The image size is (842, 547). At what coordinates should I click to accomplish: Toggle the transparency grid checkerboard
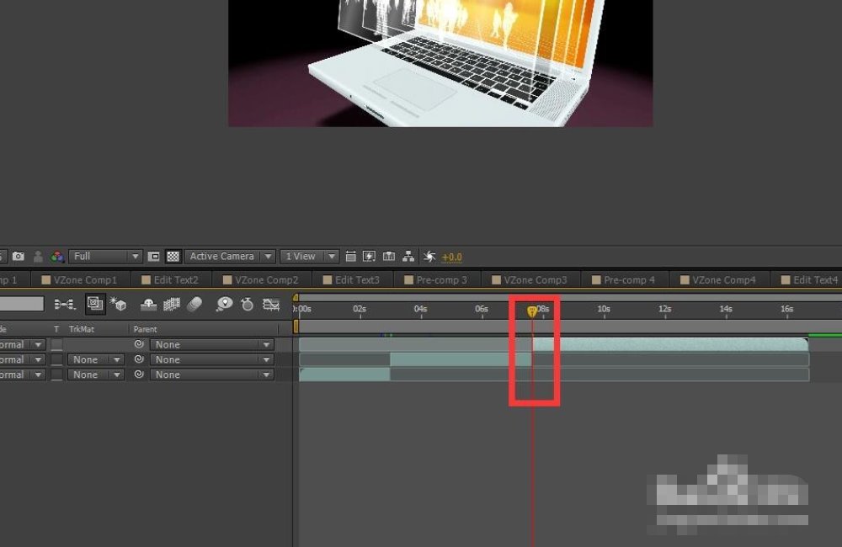(173, 257)
